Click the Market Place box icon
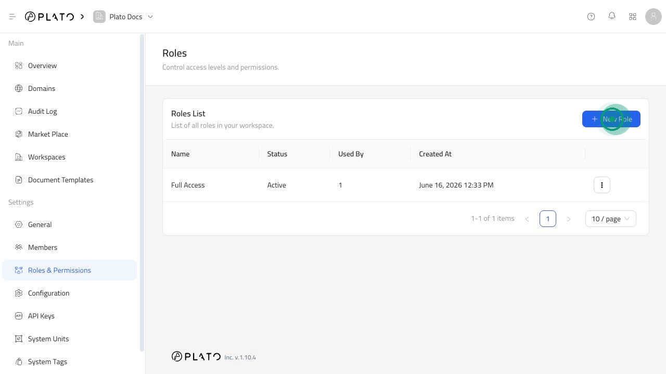 pos(19,134)
